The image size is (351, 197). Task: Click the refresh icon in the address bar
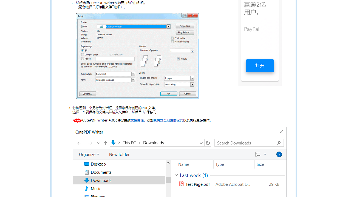click(x=208, y=143)
